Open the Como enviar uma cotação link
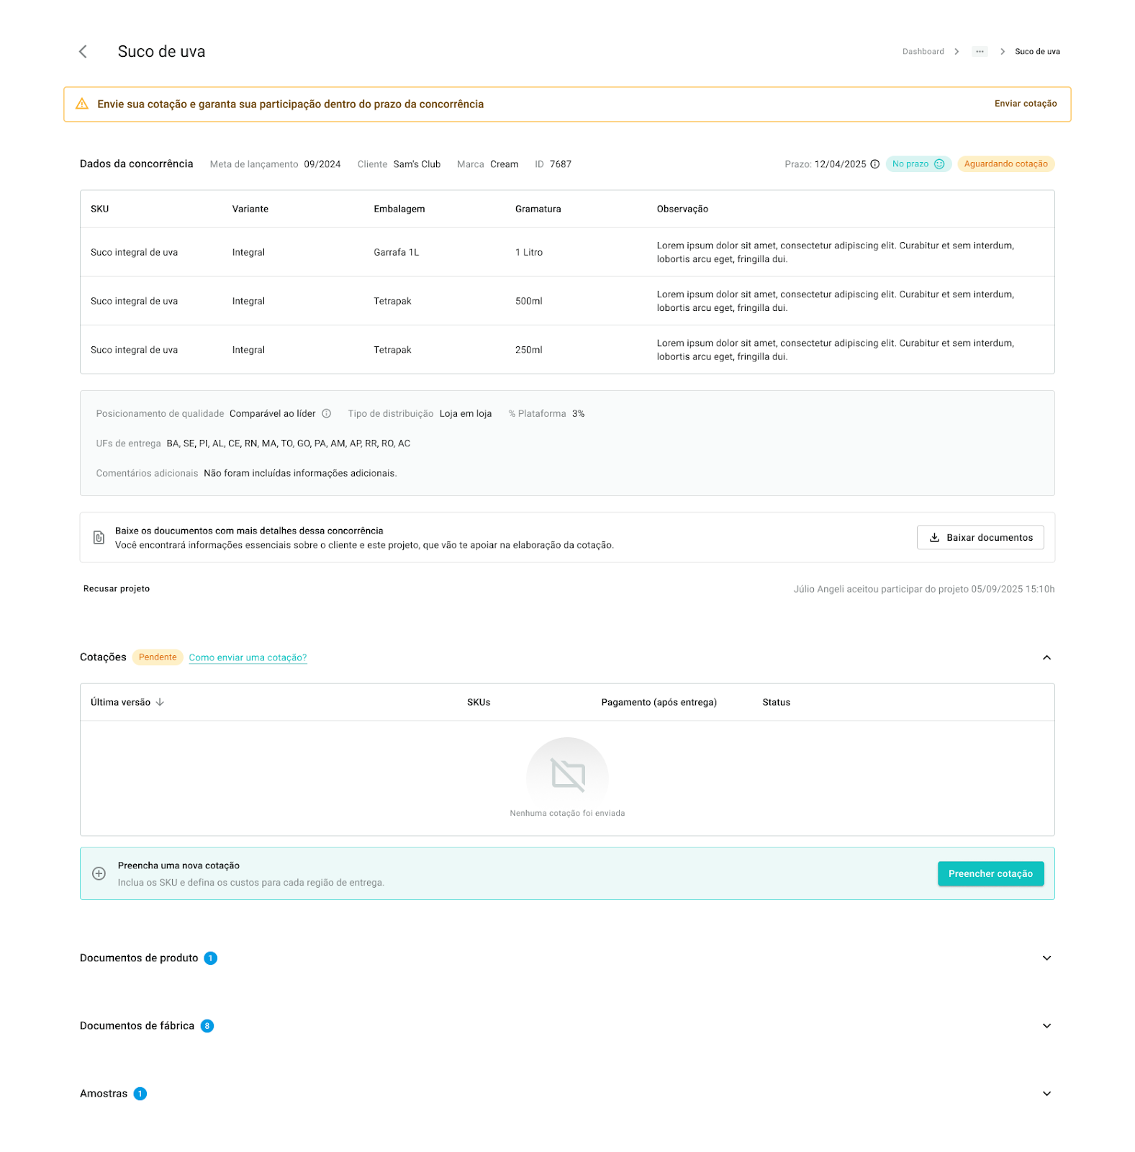This screenshot has width=1135, height=1152. point(248,657)
